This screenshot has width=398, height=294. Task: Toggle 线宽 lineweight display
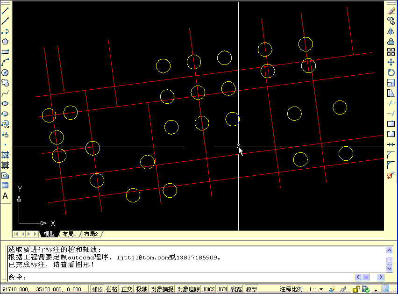tap(236, 289)
